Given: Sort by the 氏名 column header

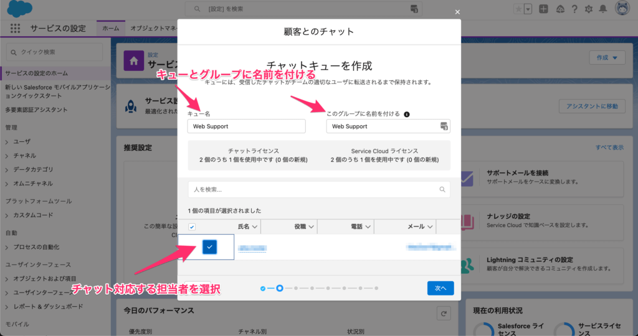Looking at the screenshot, I should point(247,226).
